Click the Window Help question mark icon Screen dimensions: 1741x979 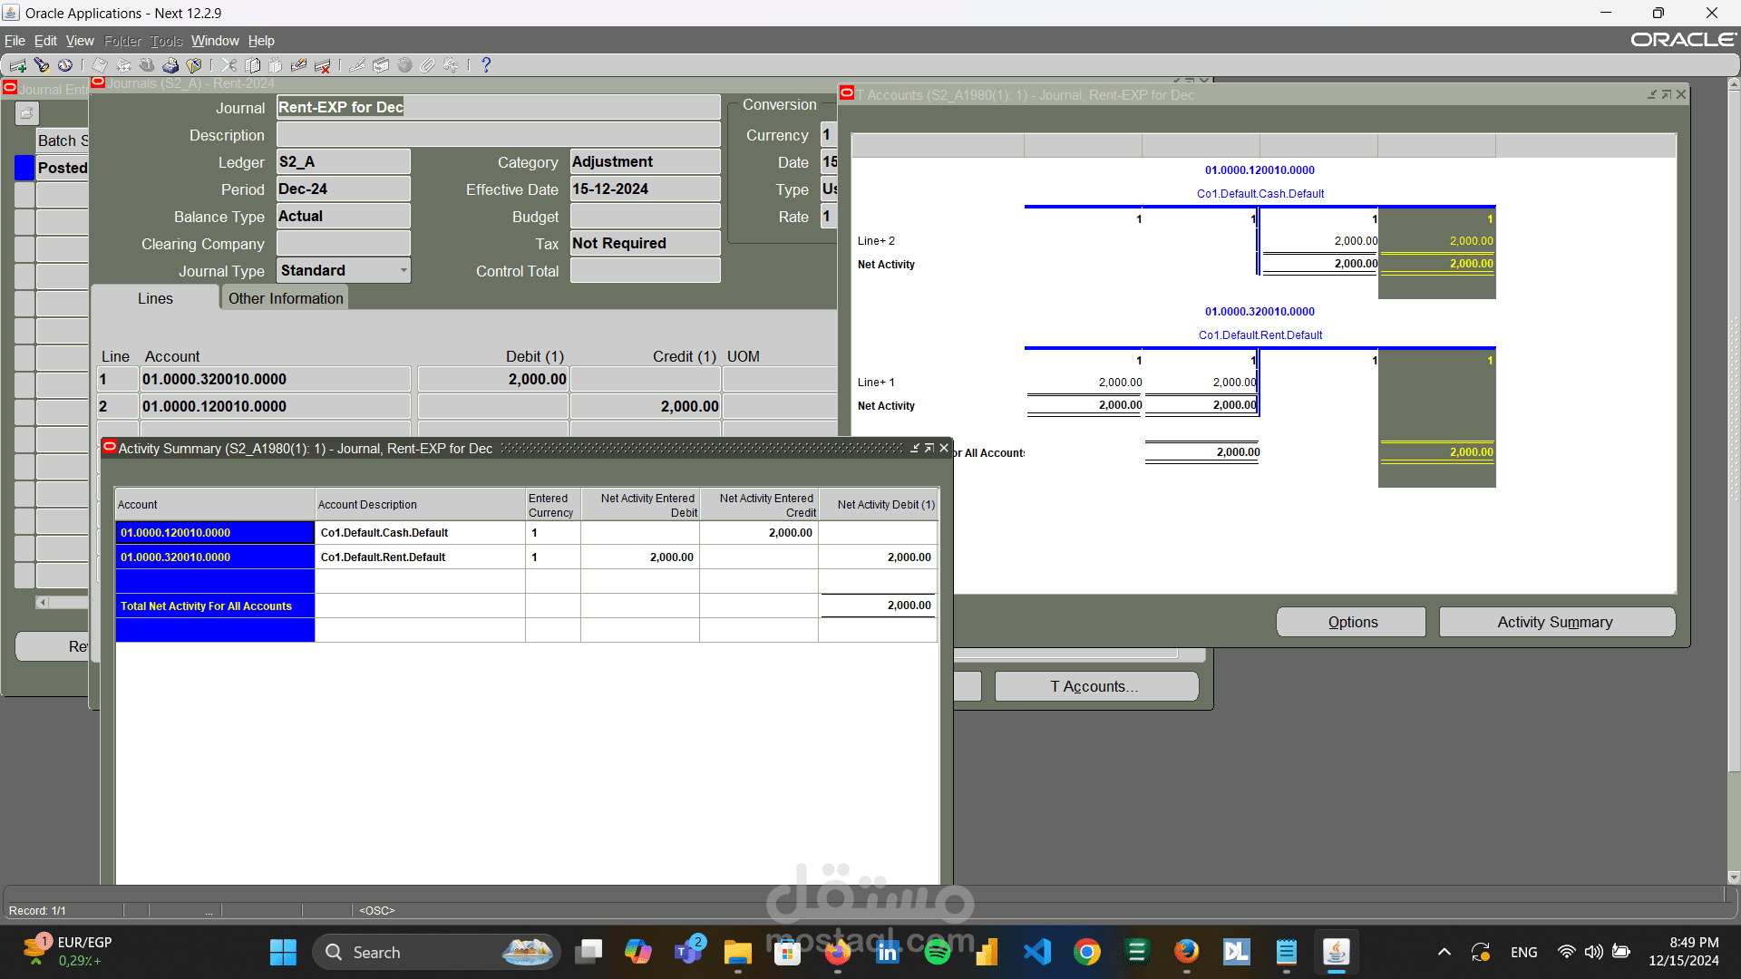click(486, 65)
